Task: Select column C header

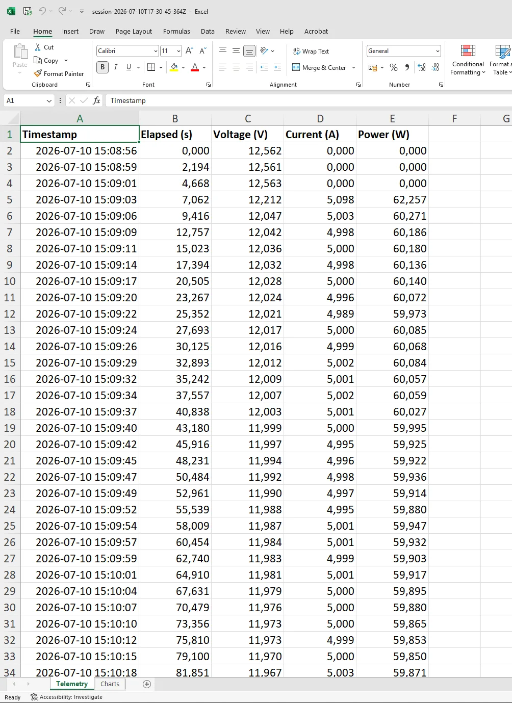Action: coord(248,118)
